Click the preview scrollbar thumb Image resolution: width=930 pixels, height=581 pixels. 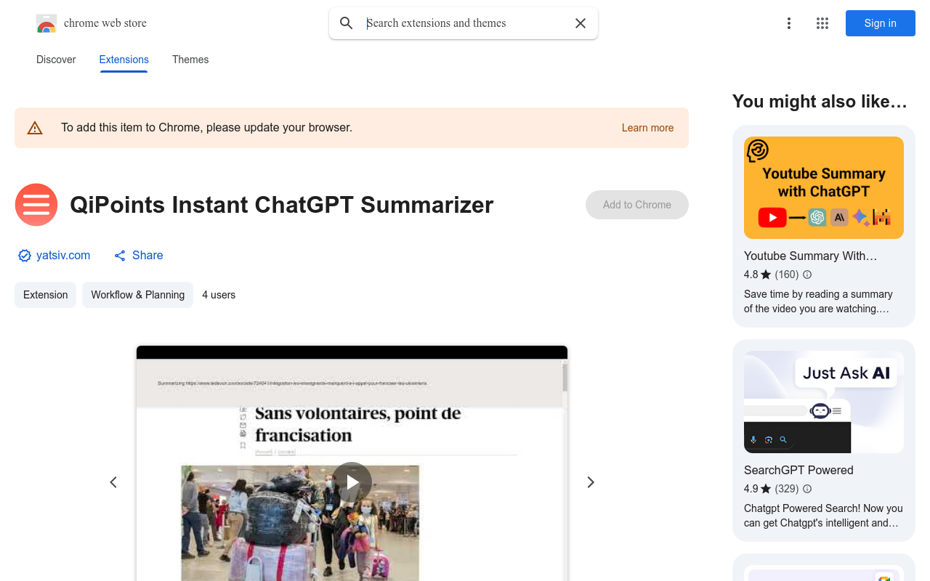pos(565,376)
